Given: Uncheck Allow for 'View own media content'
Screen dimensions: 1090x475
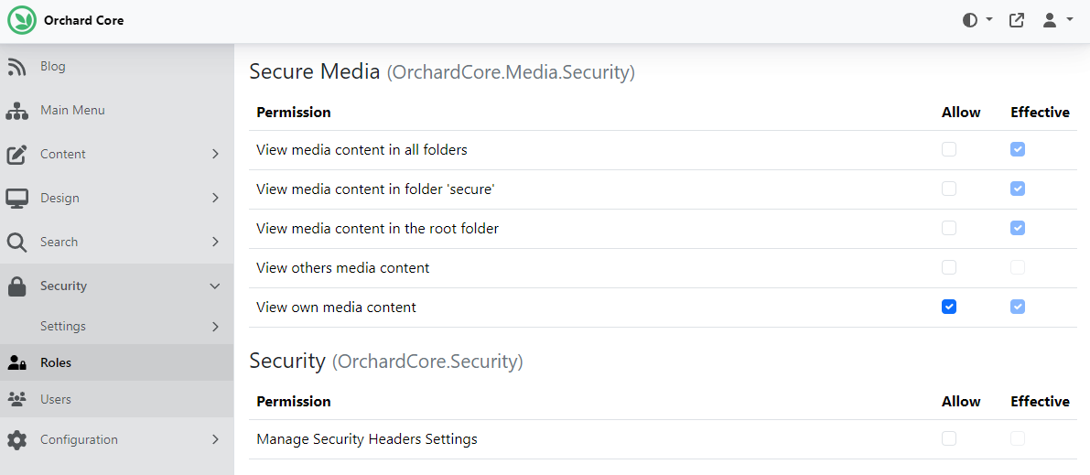Looking at the screenshot, I should (x=949, y=307).
